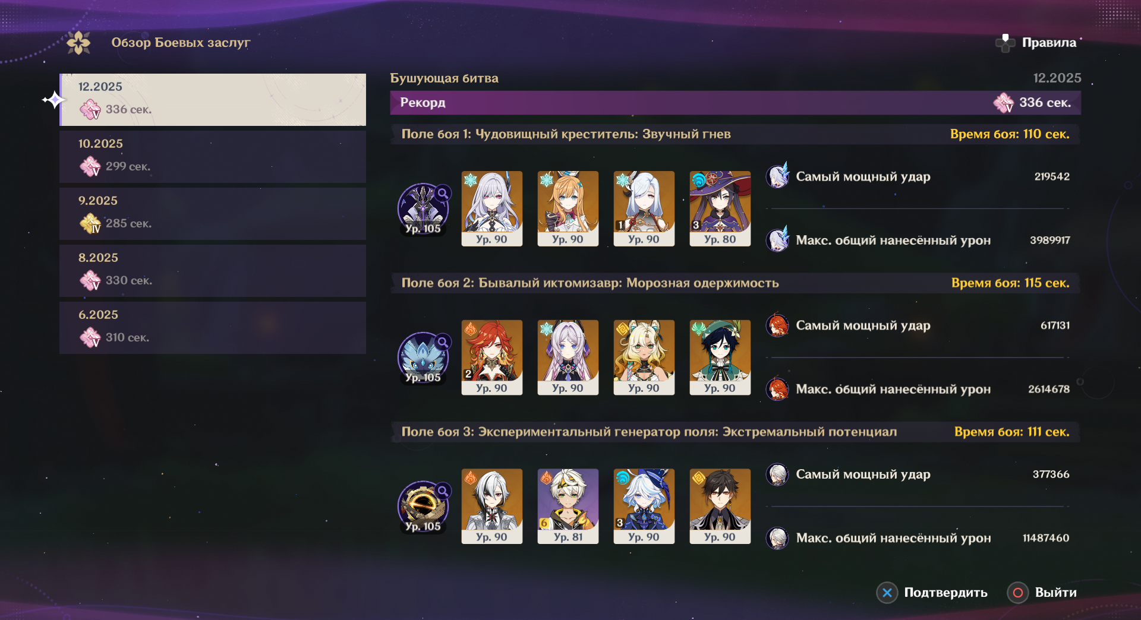Open the Правила rules button icon
The height and width of the screenshot is (620, 1141).
tap(1005, 43)
